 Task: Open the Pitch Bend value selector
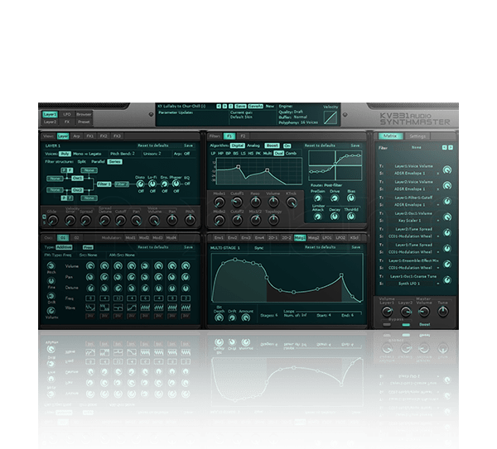point(123,154)
